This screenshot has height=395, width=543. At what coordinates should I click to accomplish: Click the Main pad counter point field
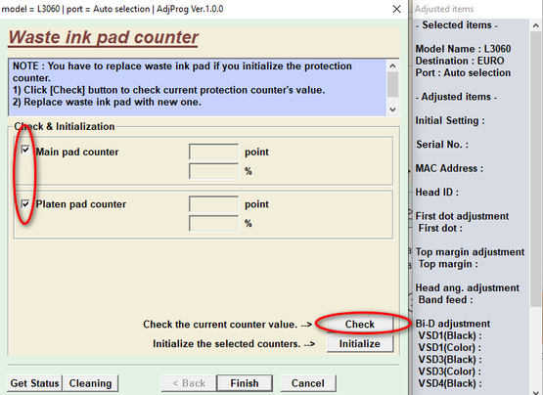click(214, 152)
